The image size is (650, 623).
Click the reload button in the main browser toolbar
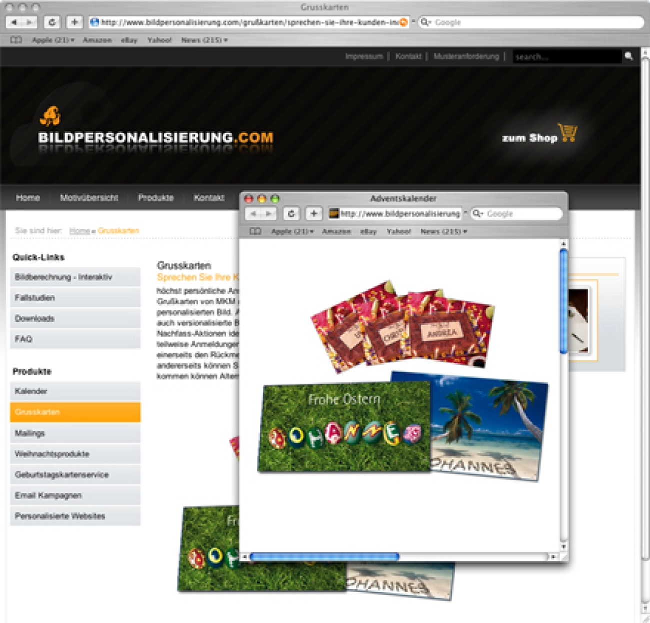point(52,22)
